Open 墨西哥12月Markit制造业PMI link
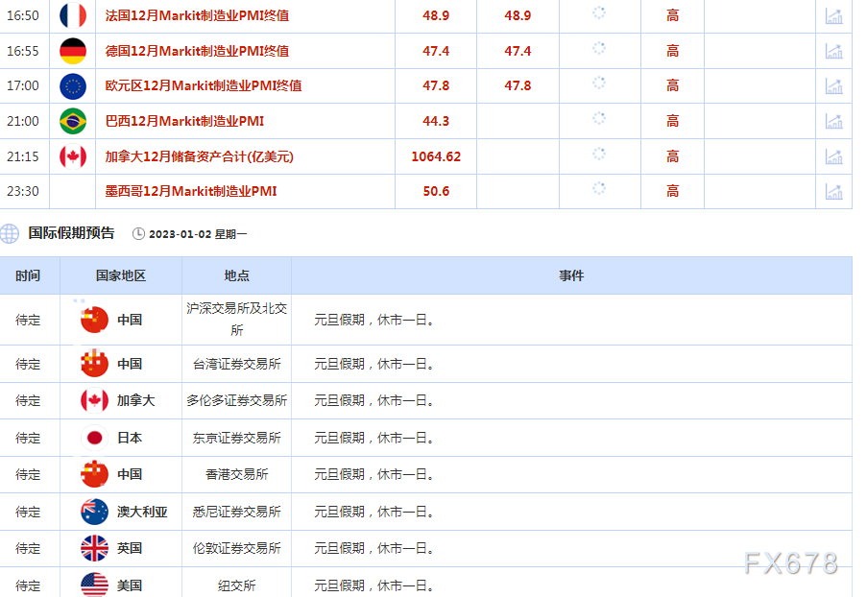Viewport: 867px width, 597px height. (191, 191)
